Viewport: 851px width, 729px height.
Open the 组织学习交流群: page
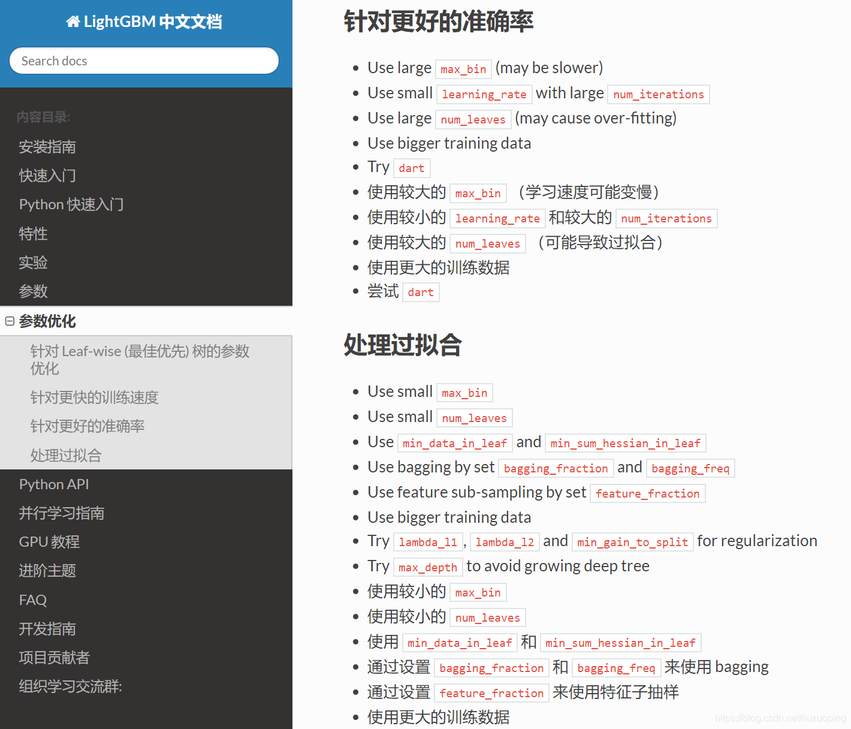[71, 686]
